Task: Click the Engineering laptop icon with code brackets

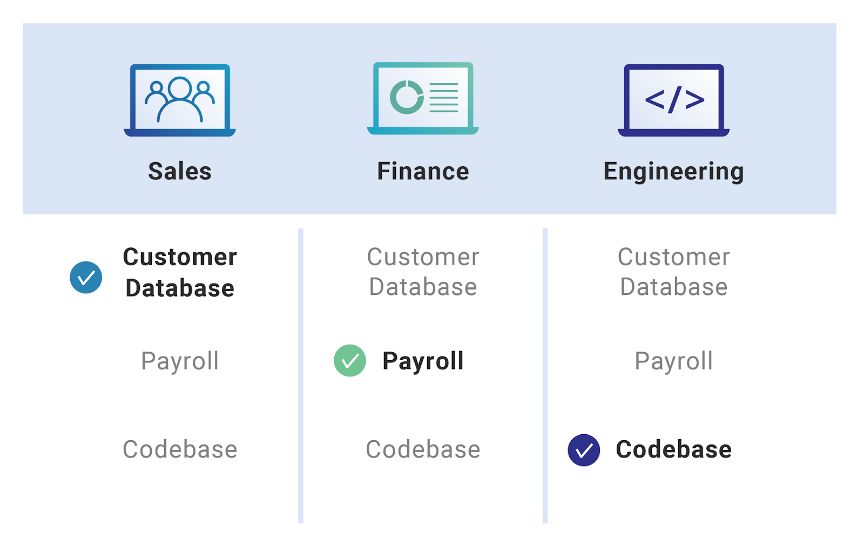Action: click(x=673, y=100)
